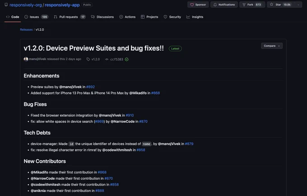Click the commit icon beside ccf5383
This screenshot has height=196, width=307.
point(107,59)
